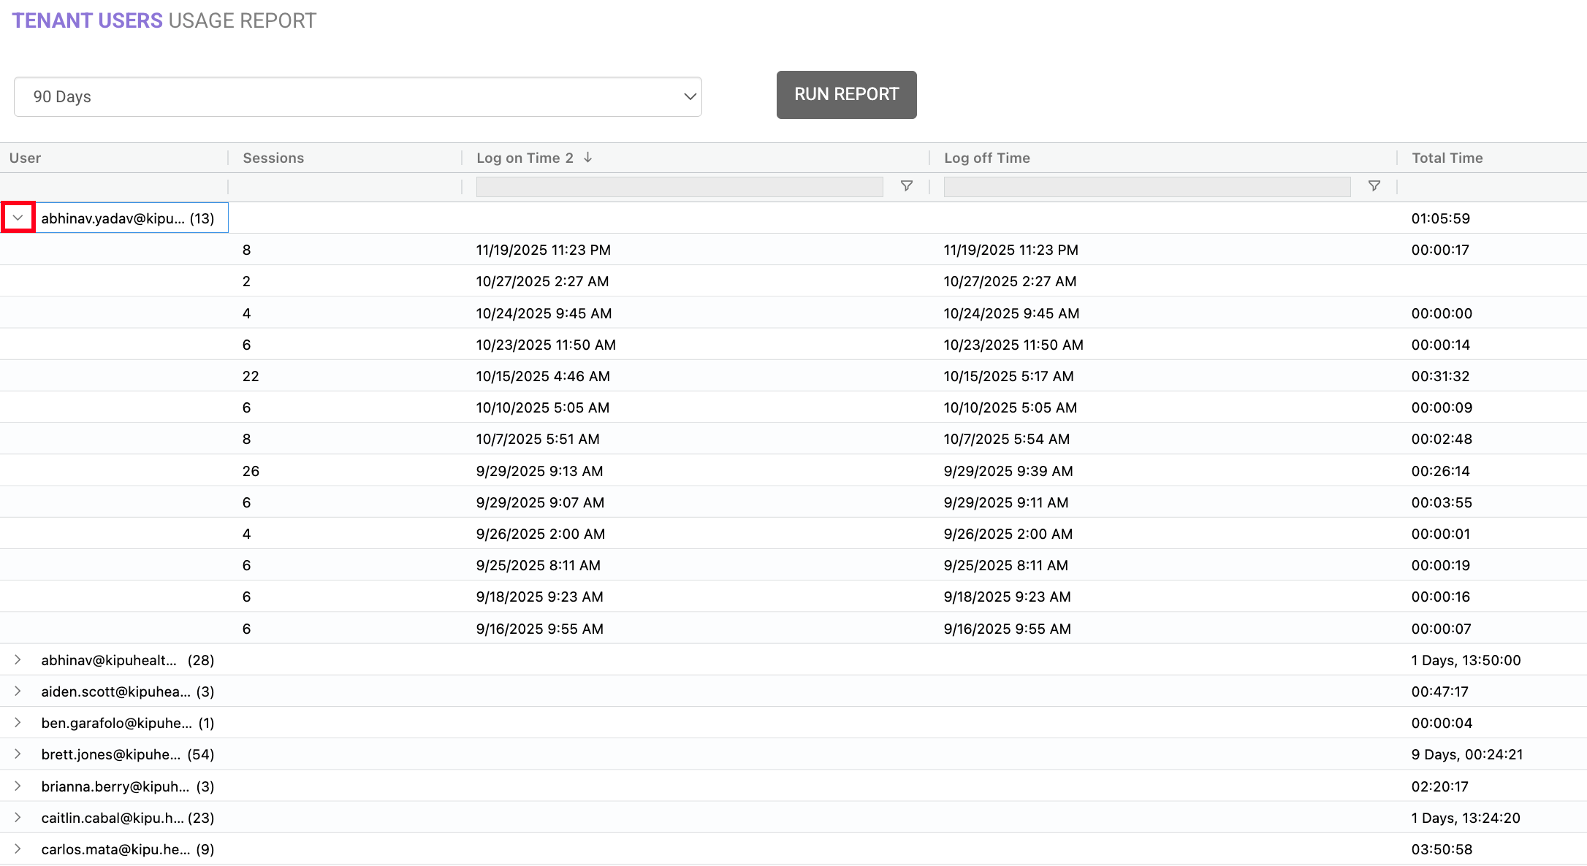Expand the brett.jones user row
Image resolution: width=1587 pixels, height=866 pixels.
click(18, 754)
